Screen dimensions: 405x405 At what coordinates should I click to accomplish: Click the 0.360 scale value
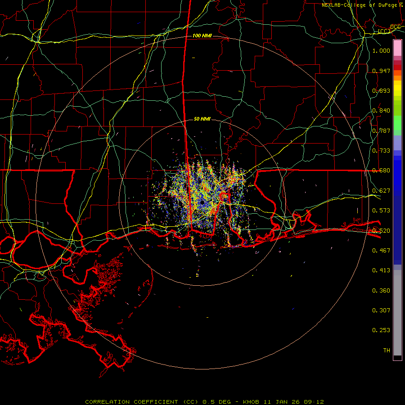(381, 290)
